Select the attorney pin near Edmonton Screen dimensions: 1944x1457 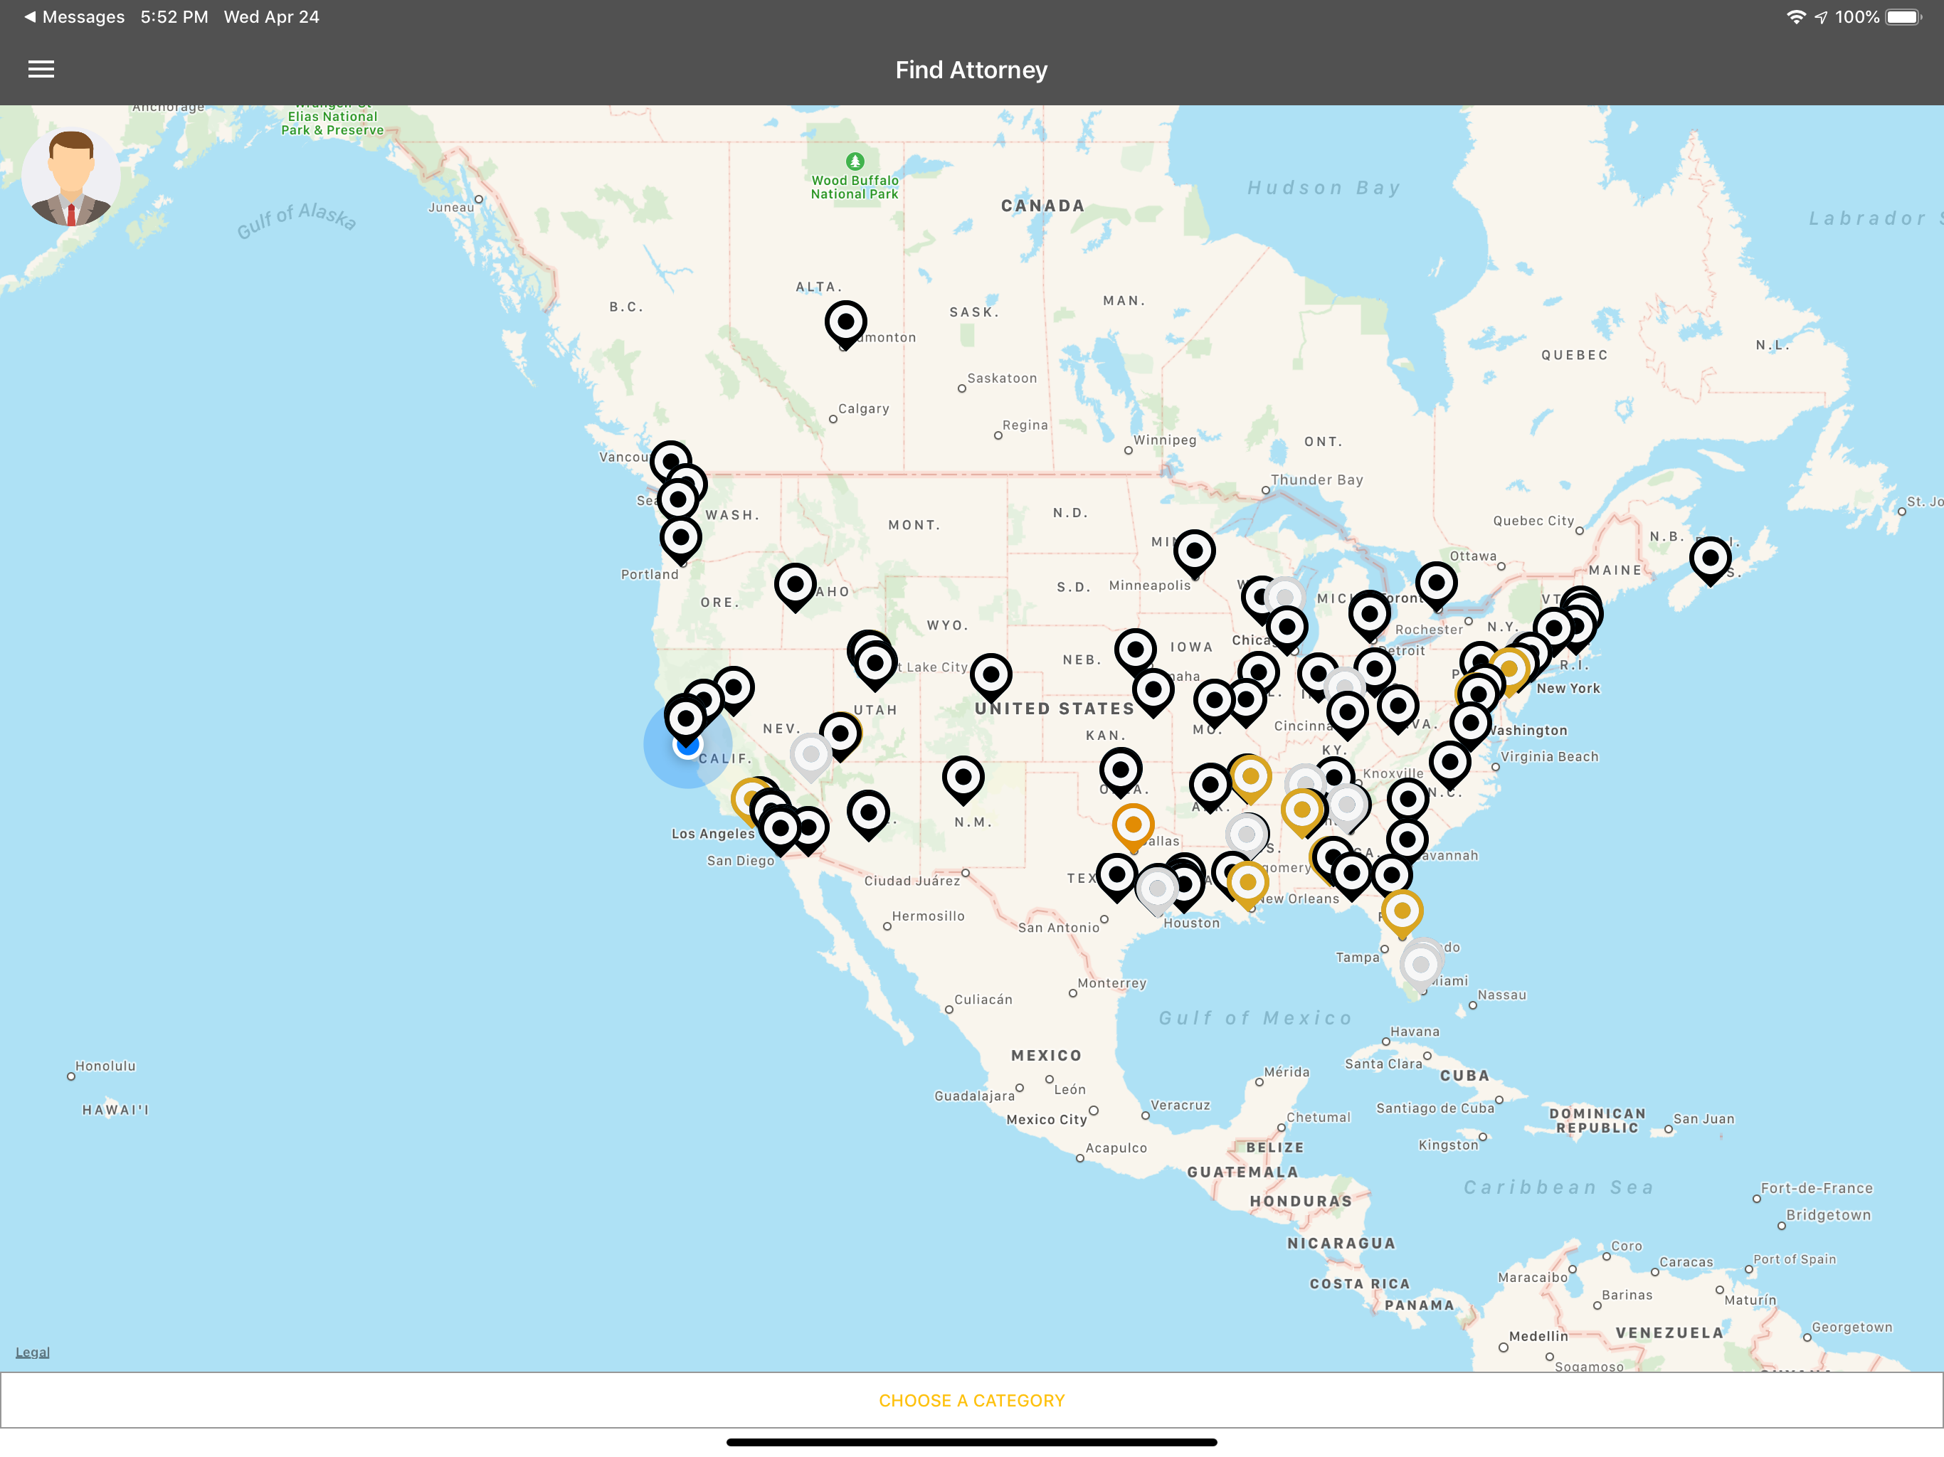tap(845, 324)
